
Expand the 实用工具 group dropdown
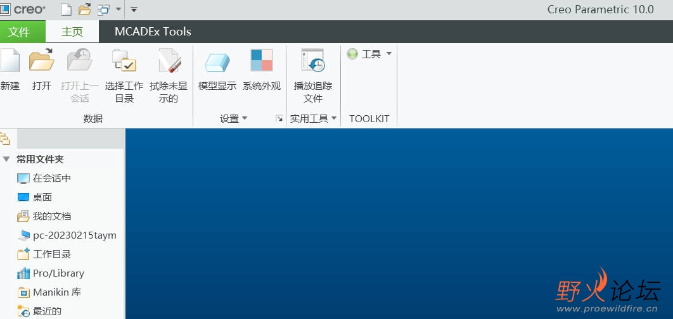click(334, 118)
